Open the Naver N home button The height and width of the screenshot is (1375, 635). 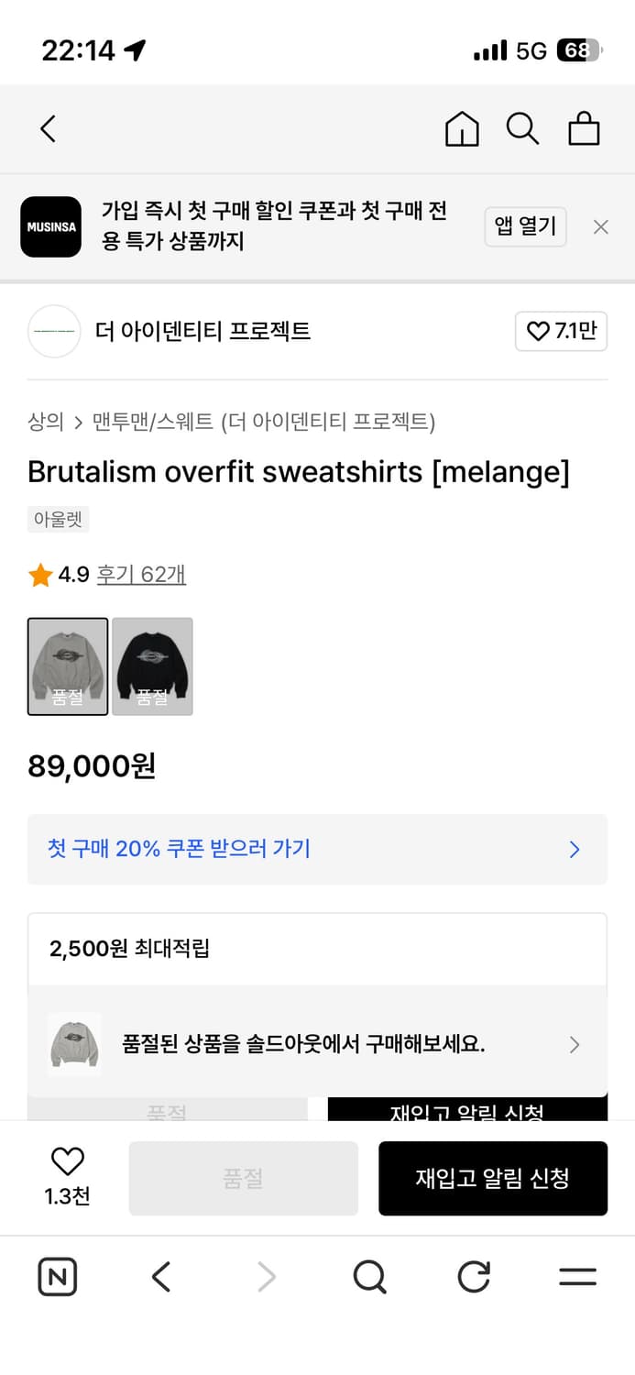coord(58,1276)
